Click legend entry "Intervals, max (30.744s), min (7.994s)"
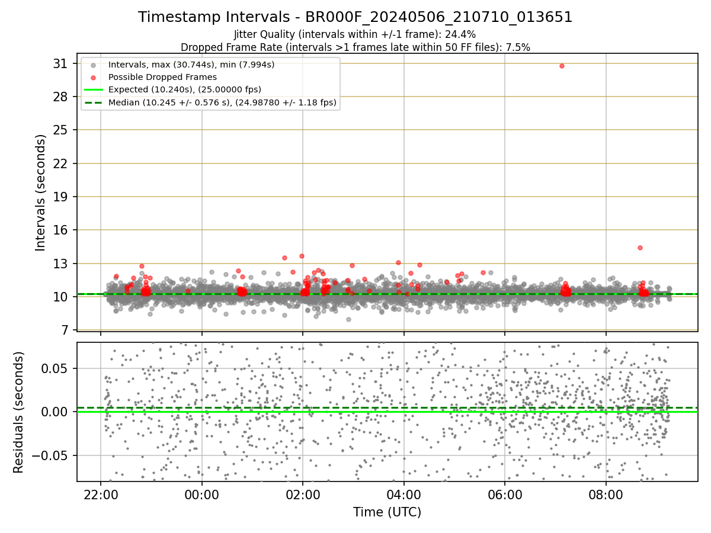 [191, 65]
